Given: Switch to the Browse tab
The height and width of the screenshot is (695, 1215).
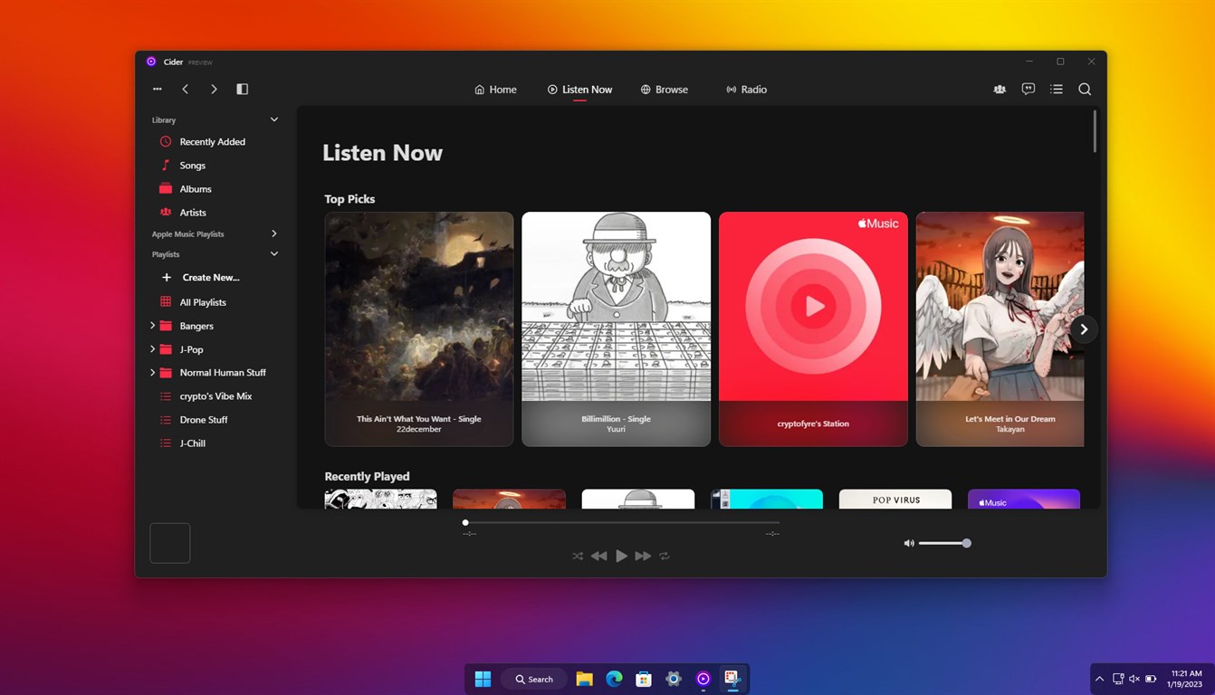Looking at the screenshot, I should [665, 89].
